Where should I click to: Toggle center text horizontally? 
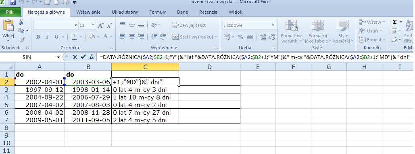pyautogui.click(x=132, y=37)
